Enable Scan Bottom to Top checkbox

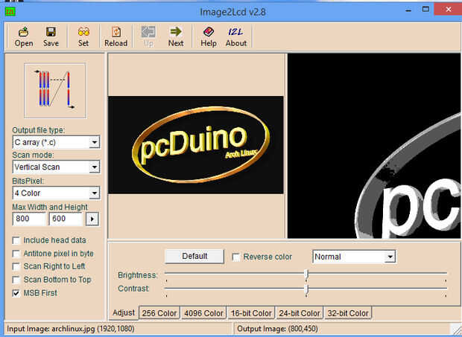click(x=16, y=280)
